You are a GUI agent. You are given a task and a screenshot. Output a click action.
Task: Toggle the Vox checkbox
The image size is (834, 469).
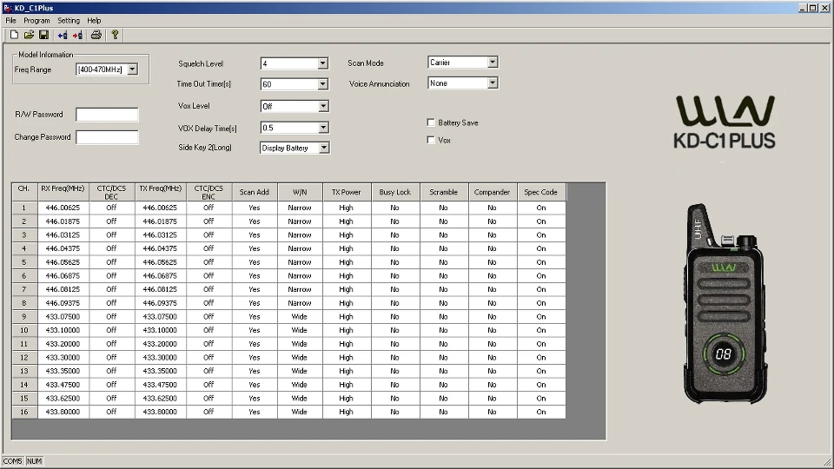pyautogui.click(x=431, y=140)
